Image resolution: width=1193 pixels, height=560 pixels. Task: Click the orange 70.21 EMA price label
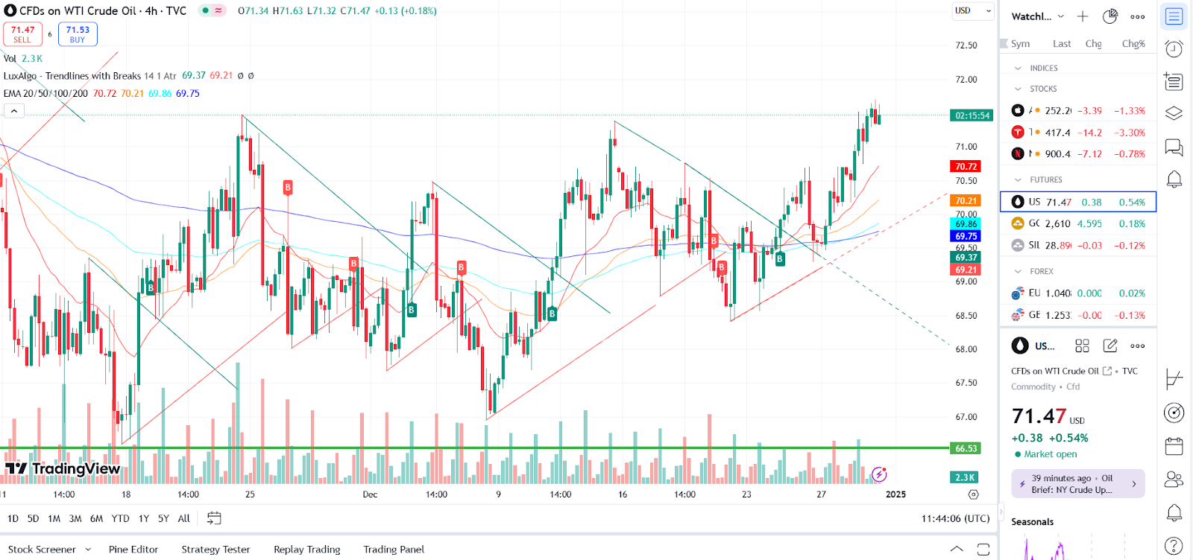click(x=966, y=201)
